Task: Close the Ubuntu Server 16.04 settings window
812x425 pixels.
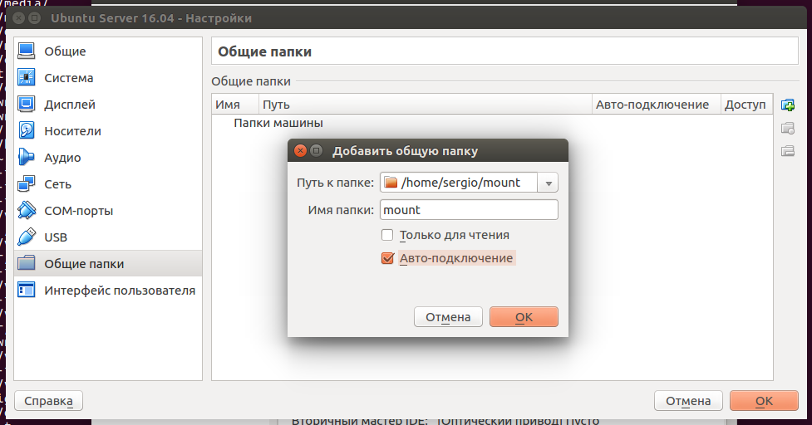Action: (18, 18)
